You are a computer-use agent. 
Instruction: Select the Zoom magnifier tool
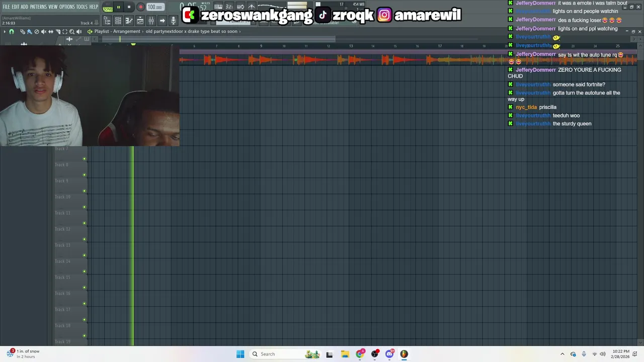coord(72,31)
